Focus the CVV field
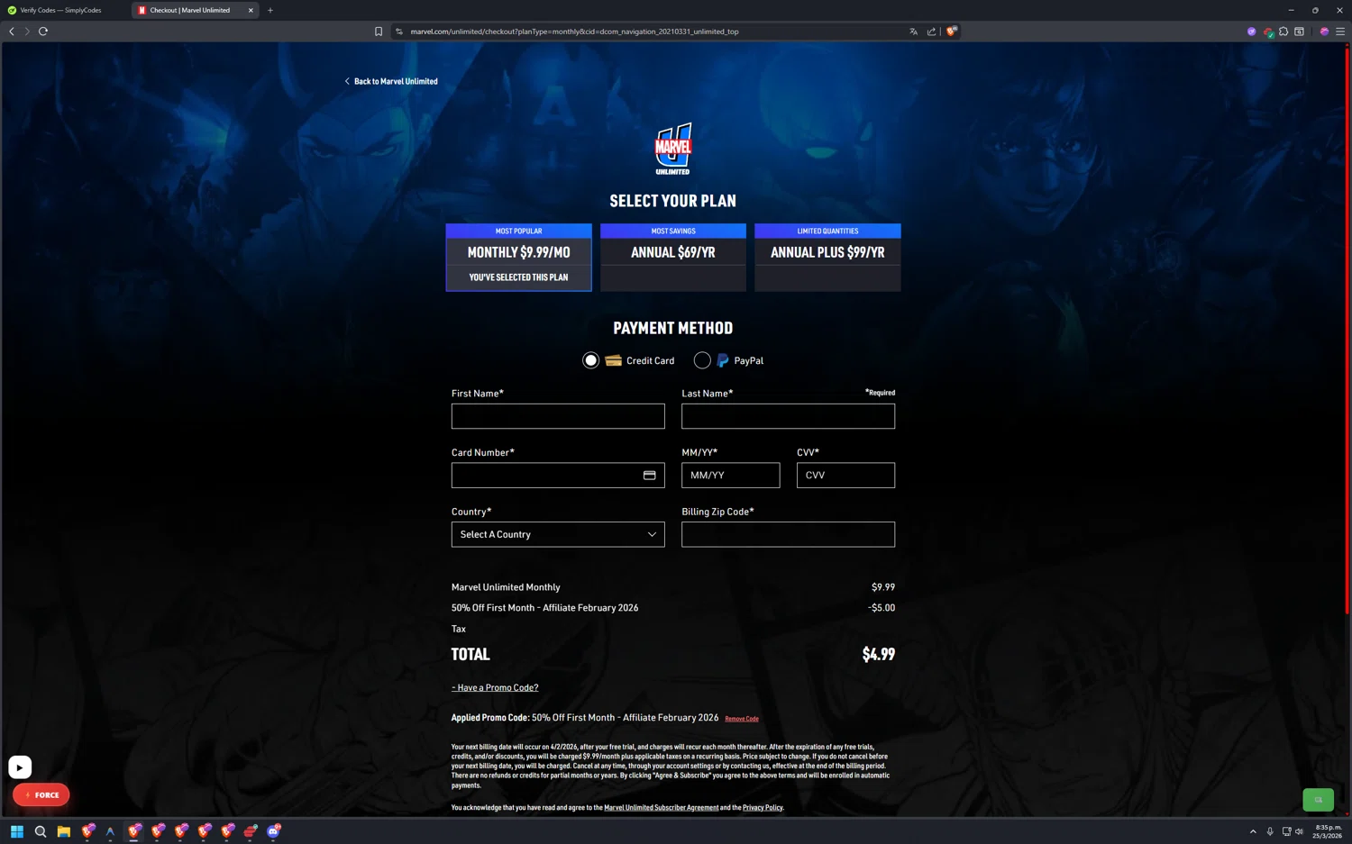Viewport: 1352px width, 844px height. [845, 476]
